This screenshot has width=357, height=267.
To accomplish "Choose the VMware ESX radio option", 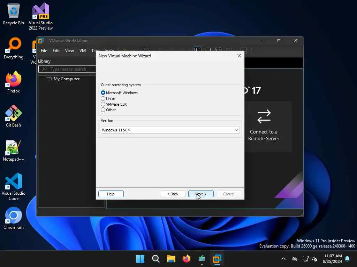I will pos(103,104).
